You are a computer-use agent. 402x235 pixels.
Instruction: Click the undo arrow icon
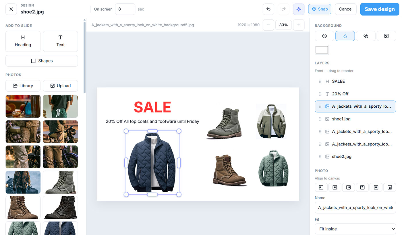point(268,9)
